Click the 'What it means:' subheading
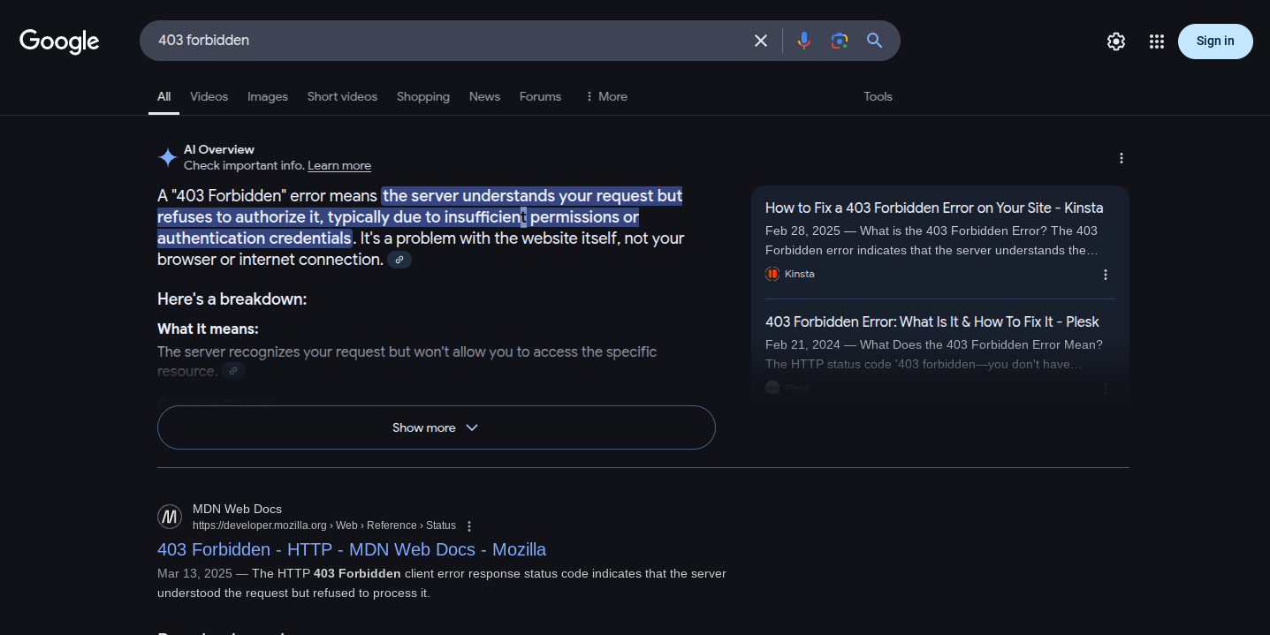1270x635 pixels. click(208, 329)
